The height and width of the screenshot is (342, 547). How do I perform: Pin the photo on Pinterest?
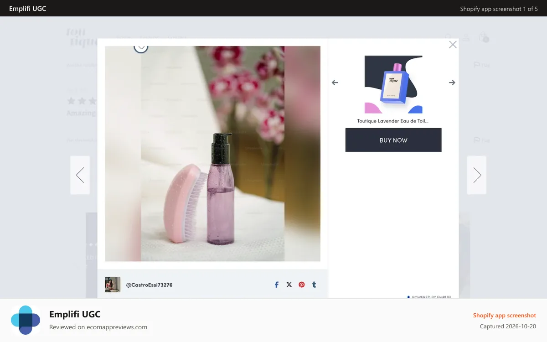pyautogui.click(x=302, y=285)
